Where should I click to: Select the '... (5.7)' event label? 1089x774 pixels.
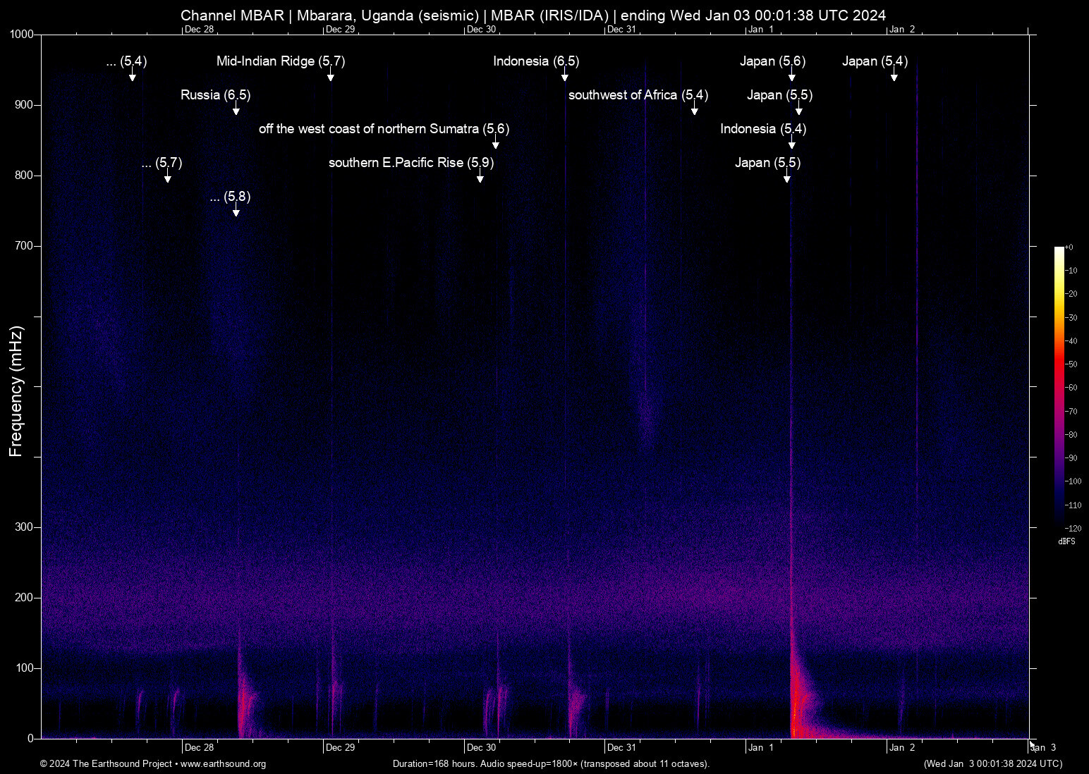pos(162,163)
